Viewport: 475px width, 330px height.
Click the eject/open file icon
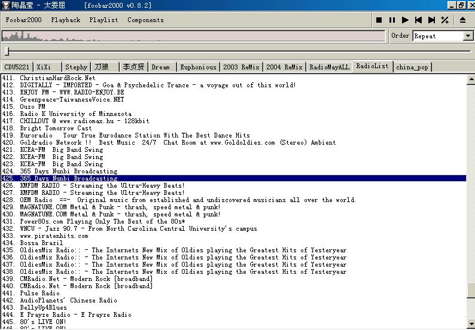pyautogui.click(x=462, y=20)
